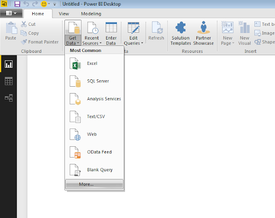Click the Get Data icon
This screenshot has width=275, height=218.
73,27
